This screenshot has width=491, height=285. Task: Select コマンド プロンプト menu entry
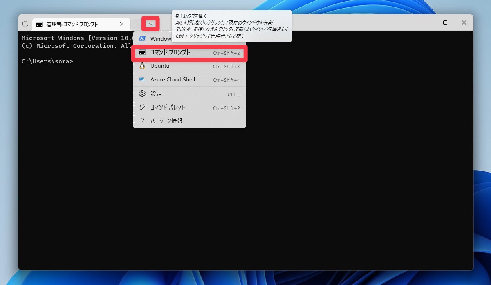[x=190, y=53]
